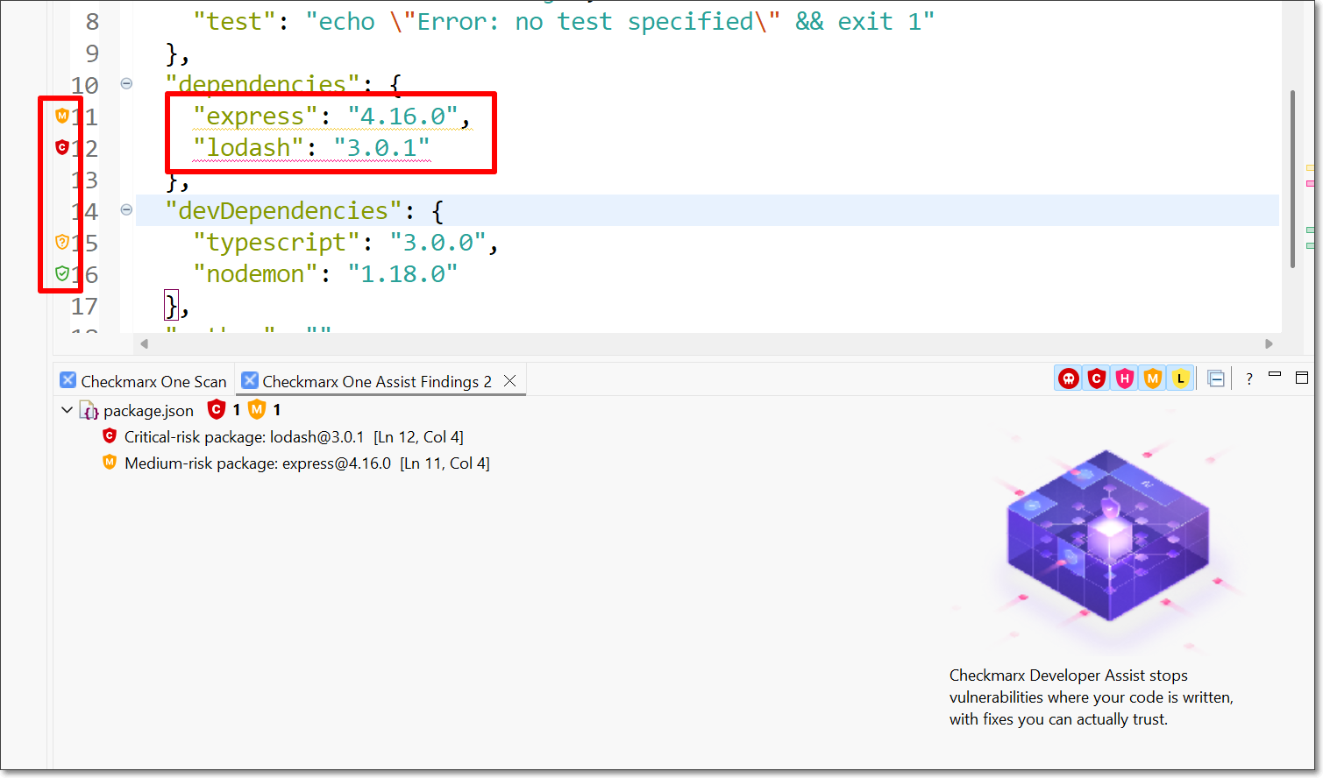Toggle the Malicious severity filter skull icon
The image size is (1323, 778).
pos(1068,378)
